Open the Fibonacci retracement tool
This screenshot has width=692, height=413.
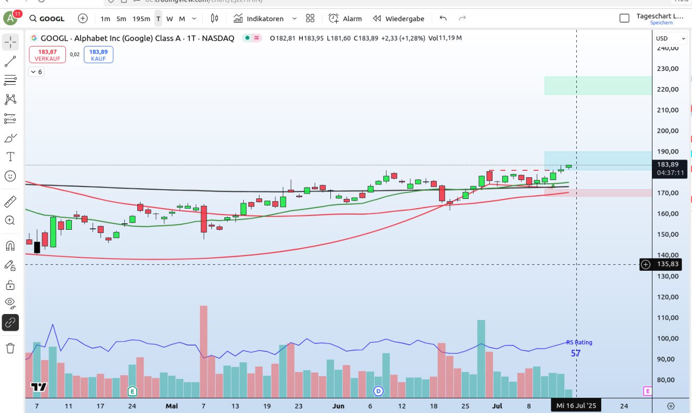click(10, 81)
